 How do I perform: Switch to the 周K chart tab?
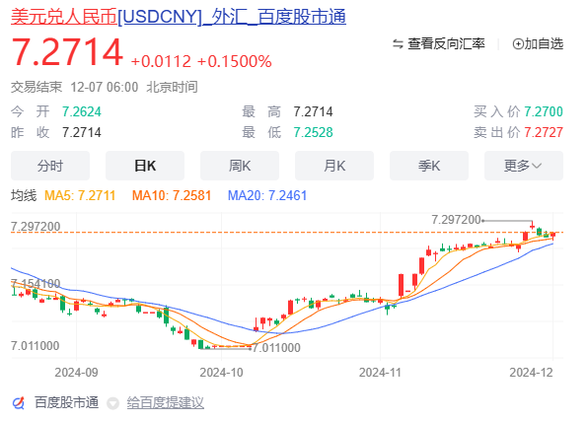click(x=240, y=166)
